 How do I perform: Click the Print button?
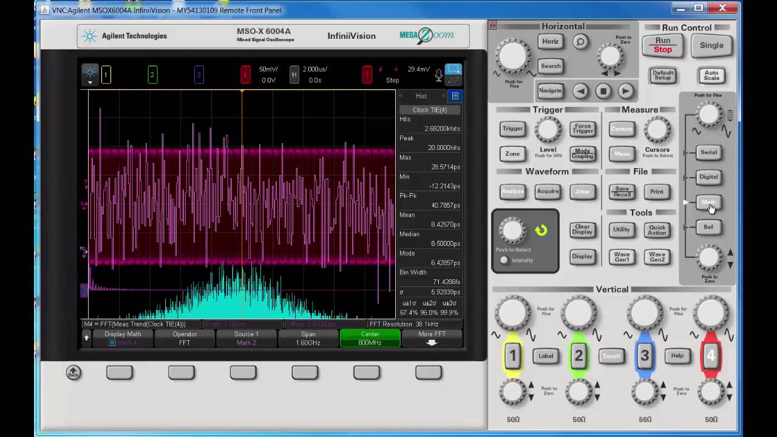pos(657,191)
